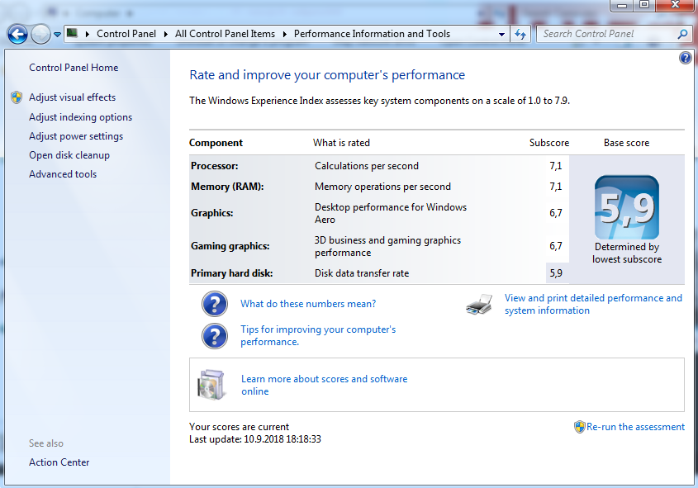Image resolution: width=698 pixels, height=488 pixels.
Task: Select Performance Information and Tools breadcrumb
Action: pyautogui.click(x=372, y=34)
